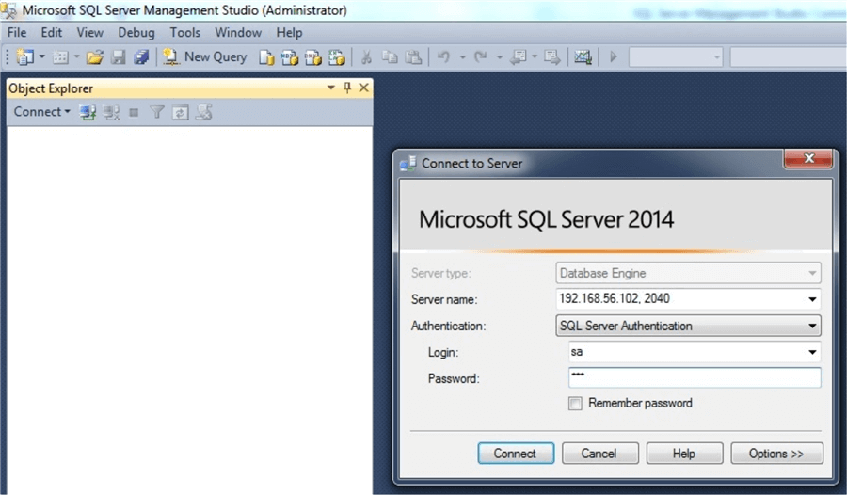Tick the Remember password checkbox
The height and width of the screenshot is (495, 847).
coord(575,403)
